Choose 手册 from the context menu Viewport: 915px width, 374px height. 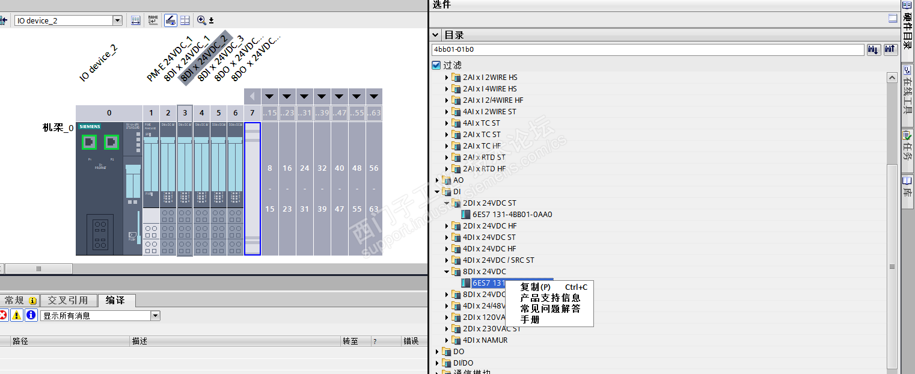[549, 320]
